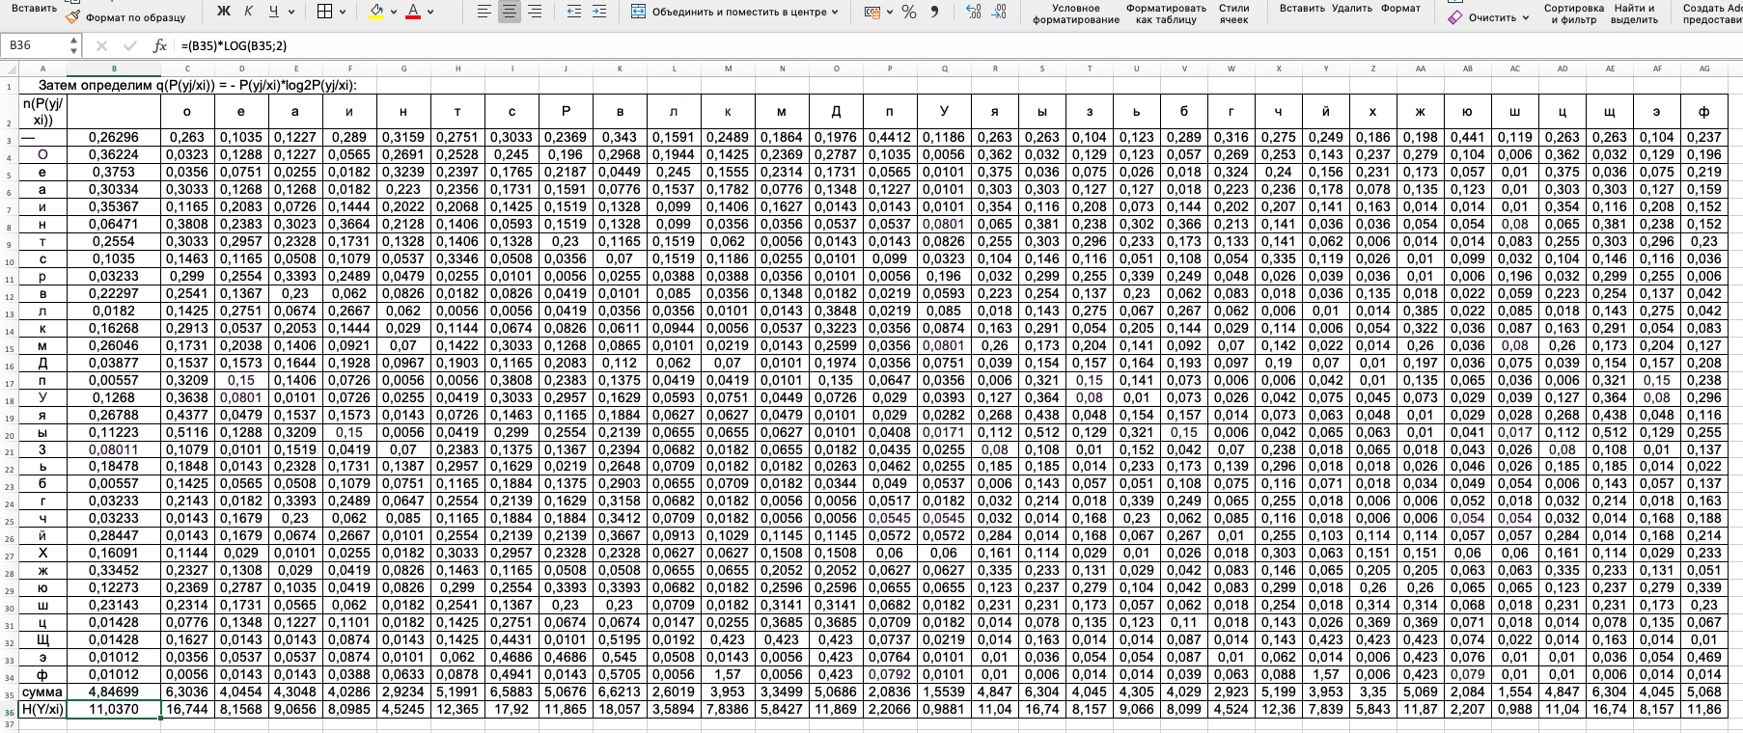This screenshot has width=1743, height=733.
Task: Click sum cell with 4,84699
Action: point(114,692)
